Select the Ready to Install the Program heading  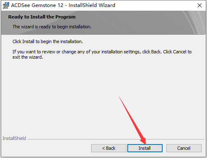(42, 17)
